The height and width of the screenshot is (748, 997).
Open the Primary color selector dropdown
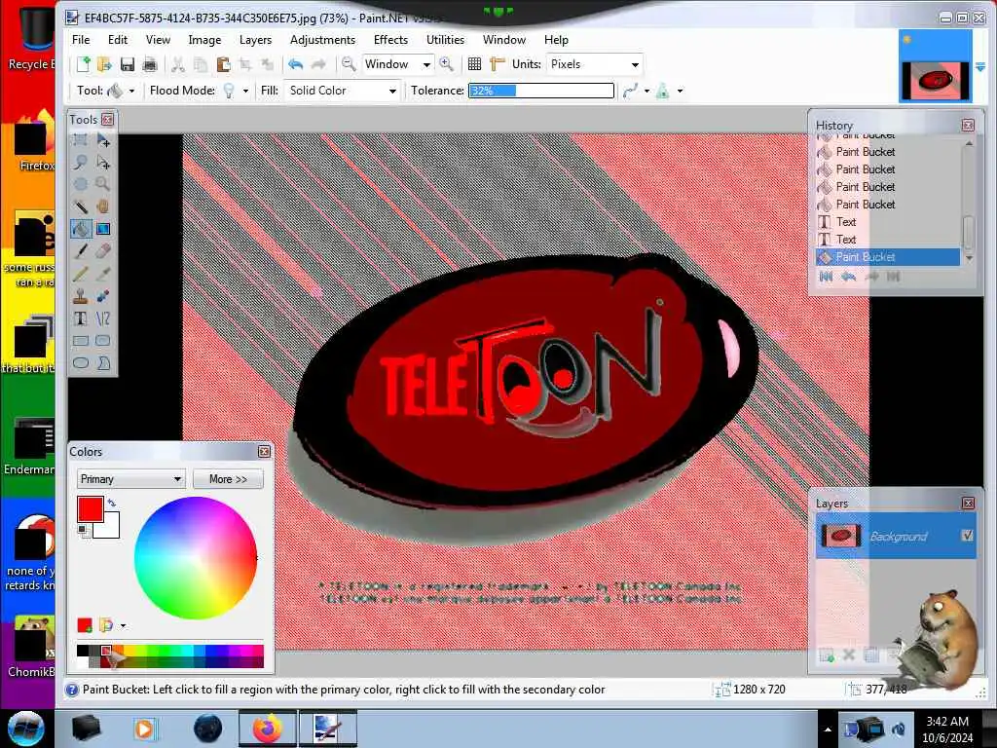tap(131, 479)
